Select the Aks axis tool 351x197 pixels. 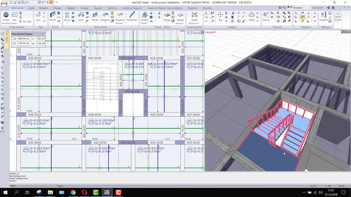(38, 17)
